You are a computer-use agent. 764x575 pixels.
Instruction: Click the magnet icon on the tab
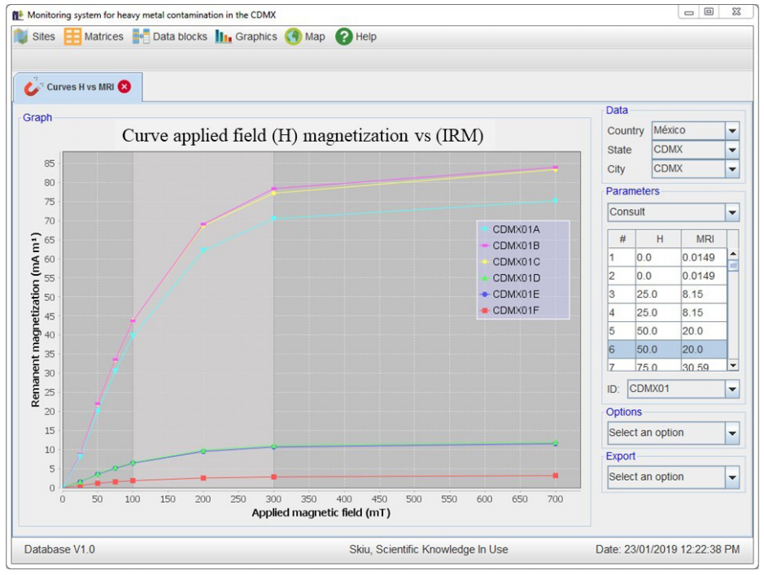[33, 87]
